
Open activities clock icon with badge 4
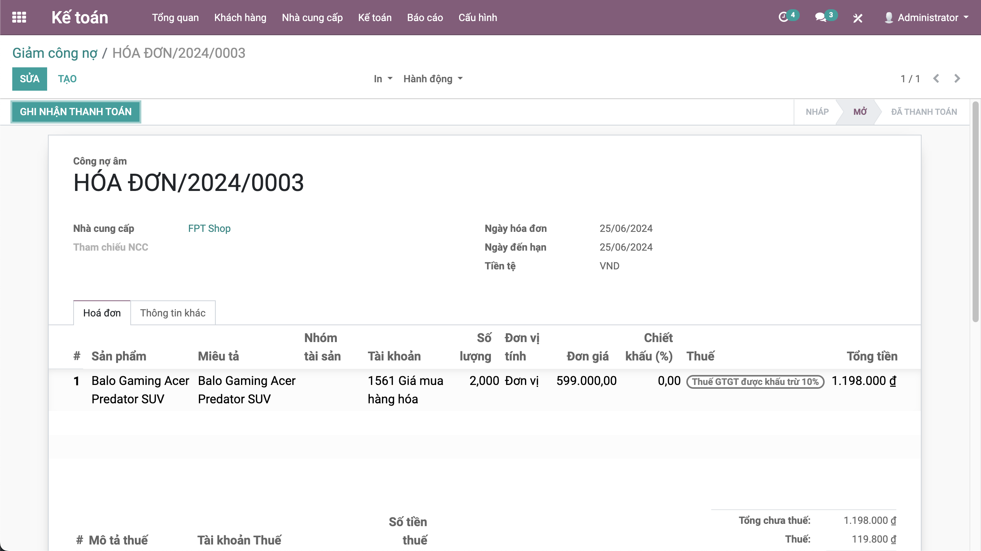coord(784,17)
